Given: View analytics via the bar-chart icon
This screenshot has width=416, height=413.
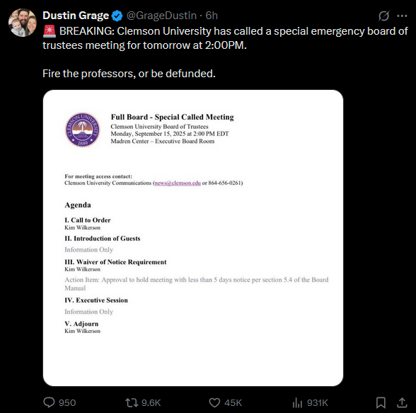Looking at the screenshot, I should [x=297, y=402].
